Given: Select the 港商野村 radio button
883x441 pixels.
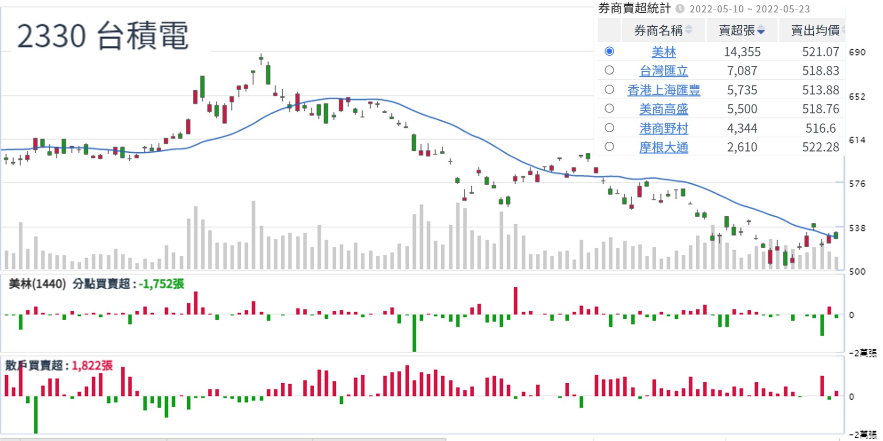Looking at the screenshot, I should tap(609, 127).
